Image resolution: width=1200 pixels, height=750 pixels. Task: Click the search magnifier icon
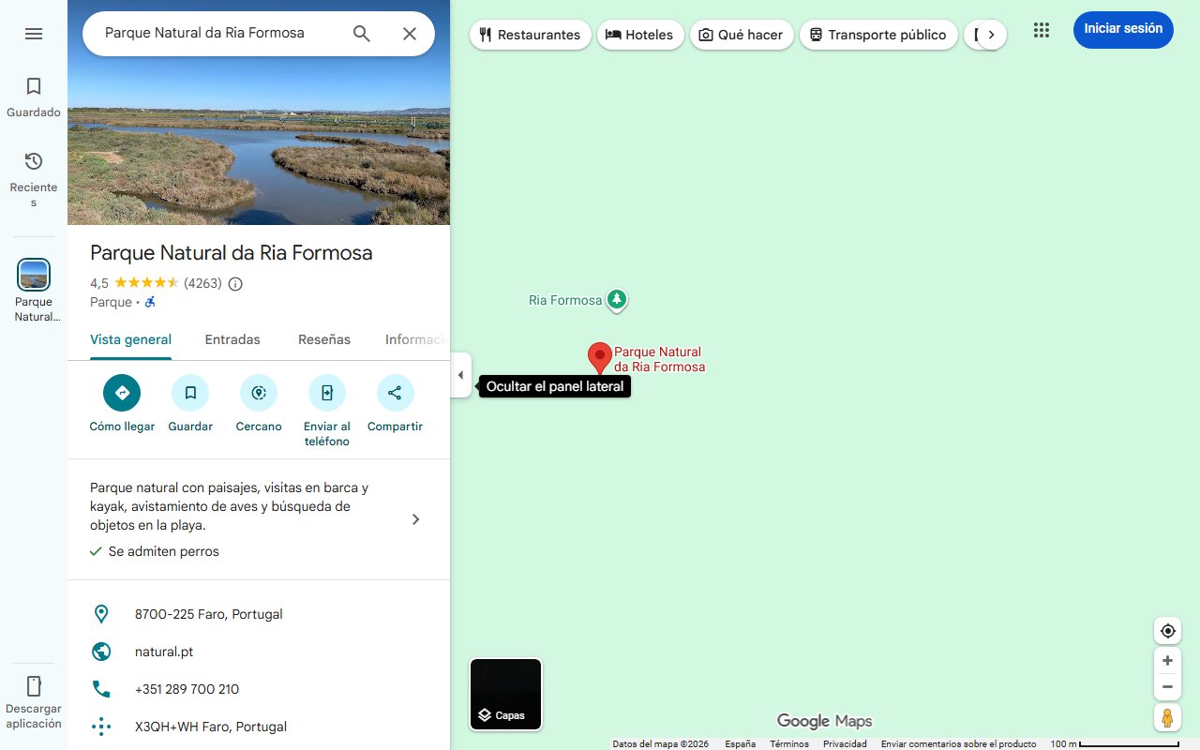click(x=361, y=33)
